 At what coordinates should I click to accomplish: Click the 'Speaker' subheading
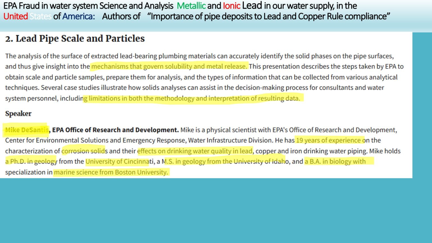(x=18, y=114)
